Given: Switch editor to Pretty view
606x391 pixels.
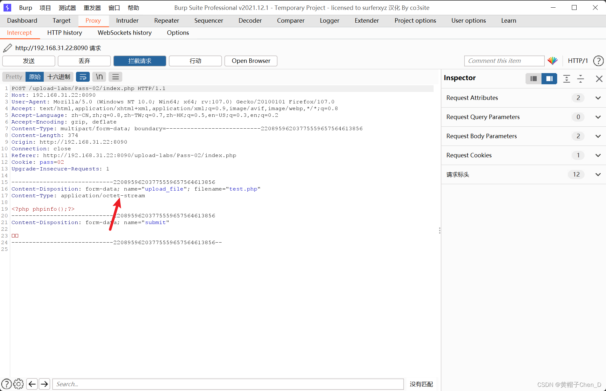Looking at the screenshot, I should pyautogui.click(x=14, y=77).
